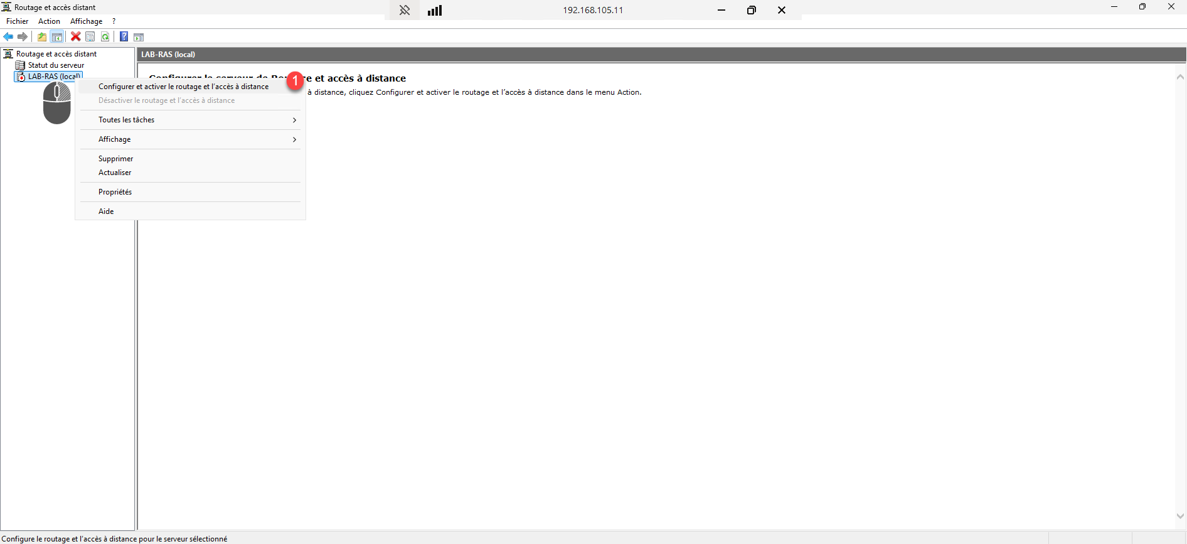The height and width of the screenshot is (544, 1187).
Task: Open the Action menu in menu bar
Action: click(x=49, y=21)
